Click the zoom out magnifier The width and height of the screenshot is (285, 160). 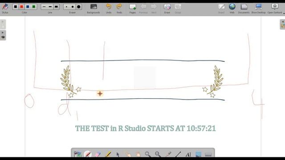pyautogui.click(x=158, y=154)
